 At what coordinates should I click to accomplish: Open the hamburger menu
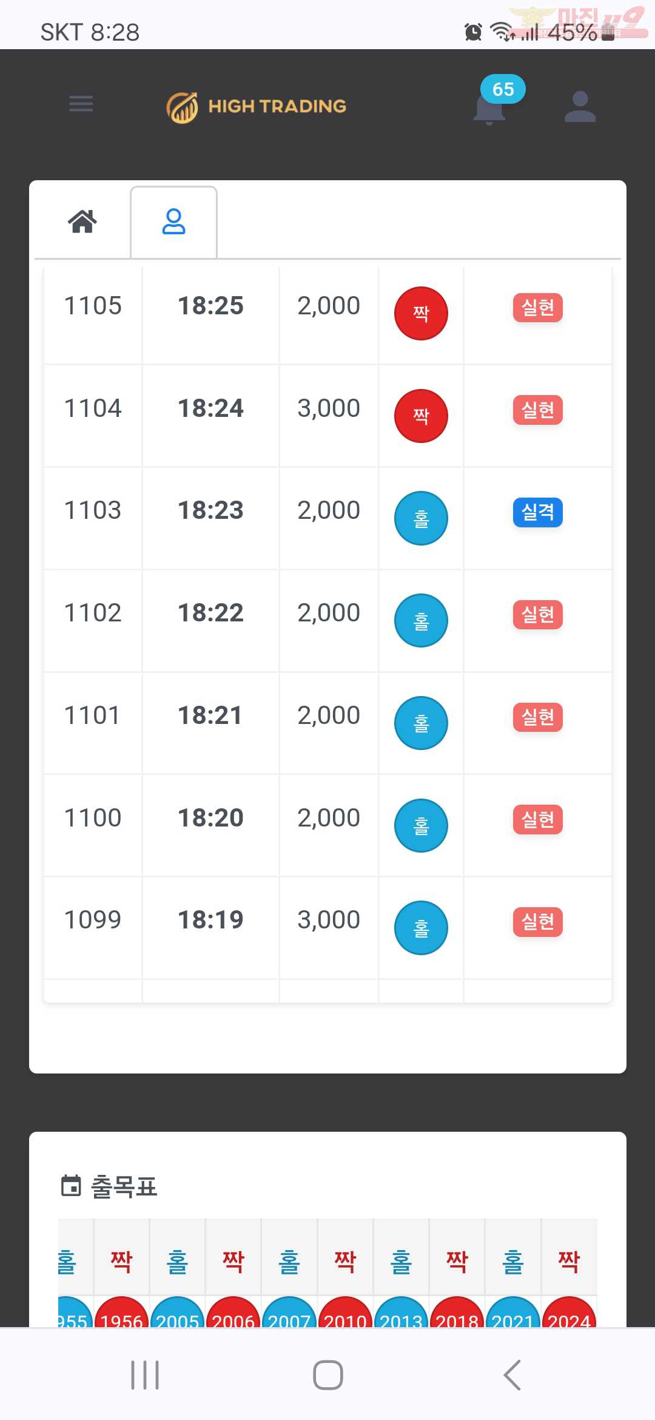81,104
